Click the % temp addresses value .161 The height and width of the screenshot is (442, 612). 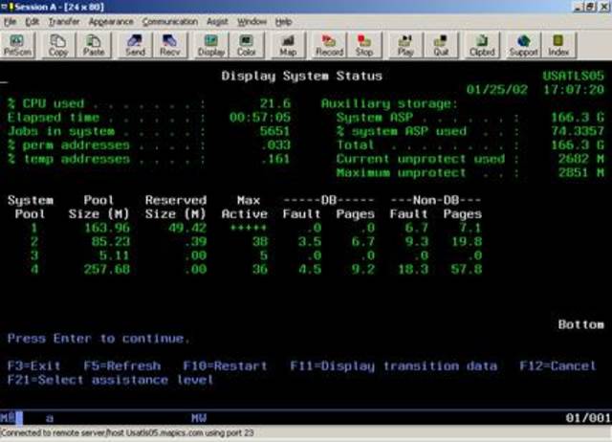(275, 159)
